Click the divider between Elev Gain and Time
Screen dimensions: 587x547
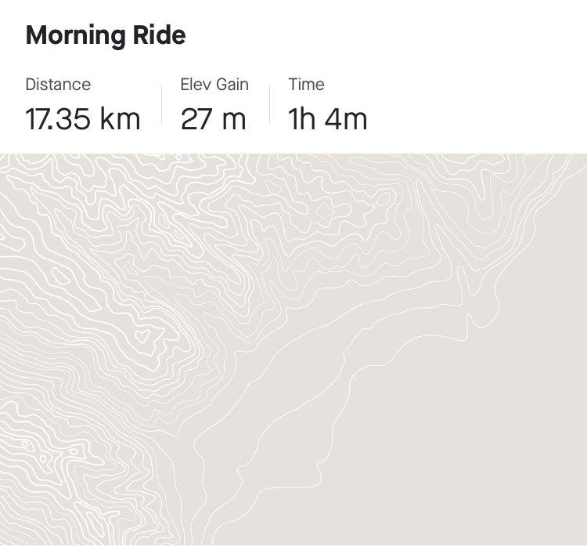(270, 105)
